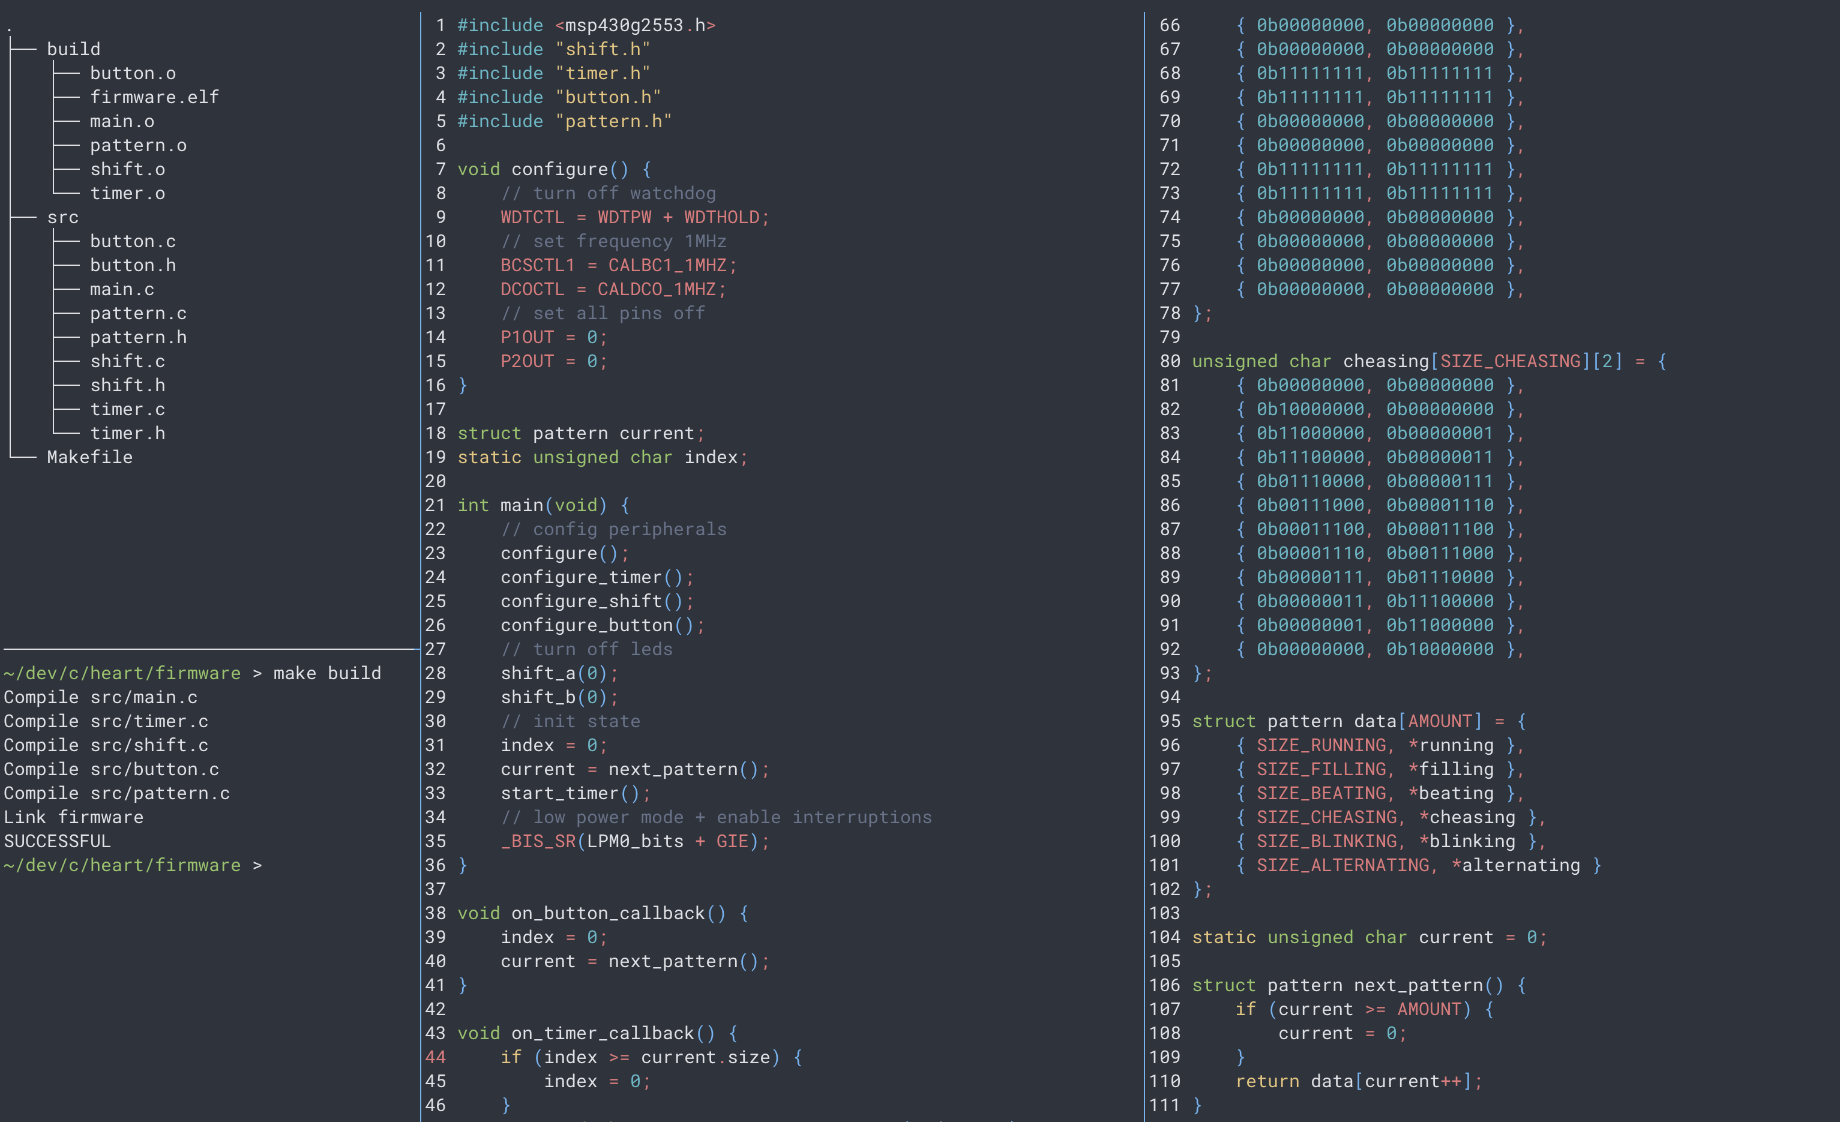Click the shift_b(0) call

[559, 697]
